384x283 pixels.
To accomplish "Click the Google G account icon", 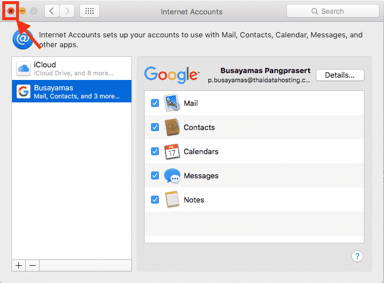I will (x=24, y=91).
